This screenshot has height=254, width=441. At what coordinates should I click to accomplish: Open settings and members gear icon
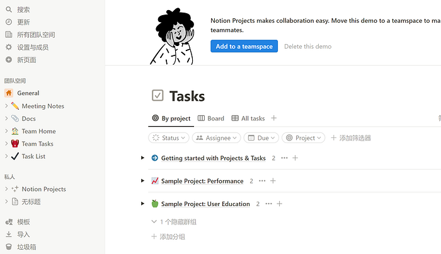9,47
